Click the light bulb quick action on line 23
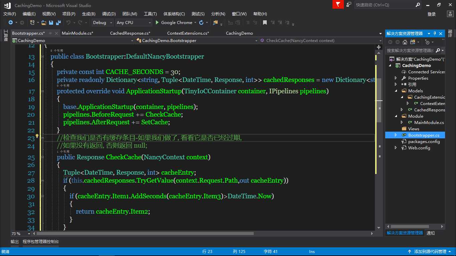Viewport: 456px width, 256px height. coord(37,136)
